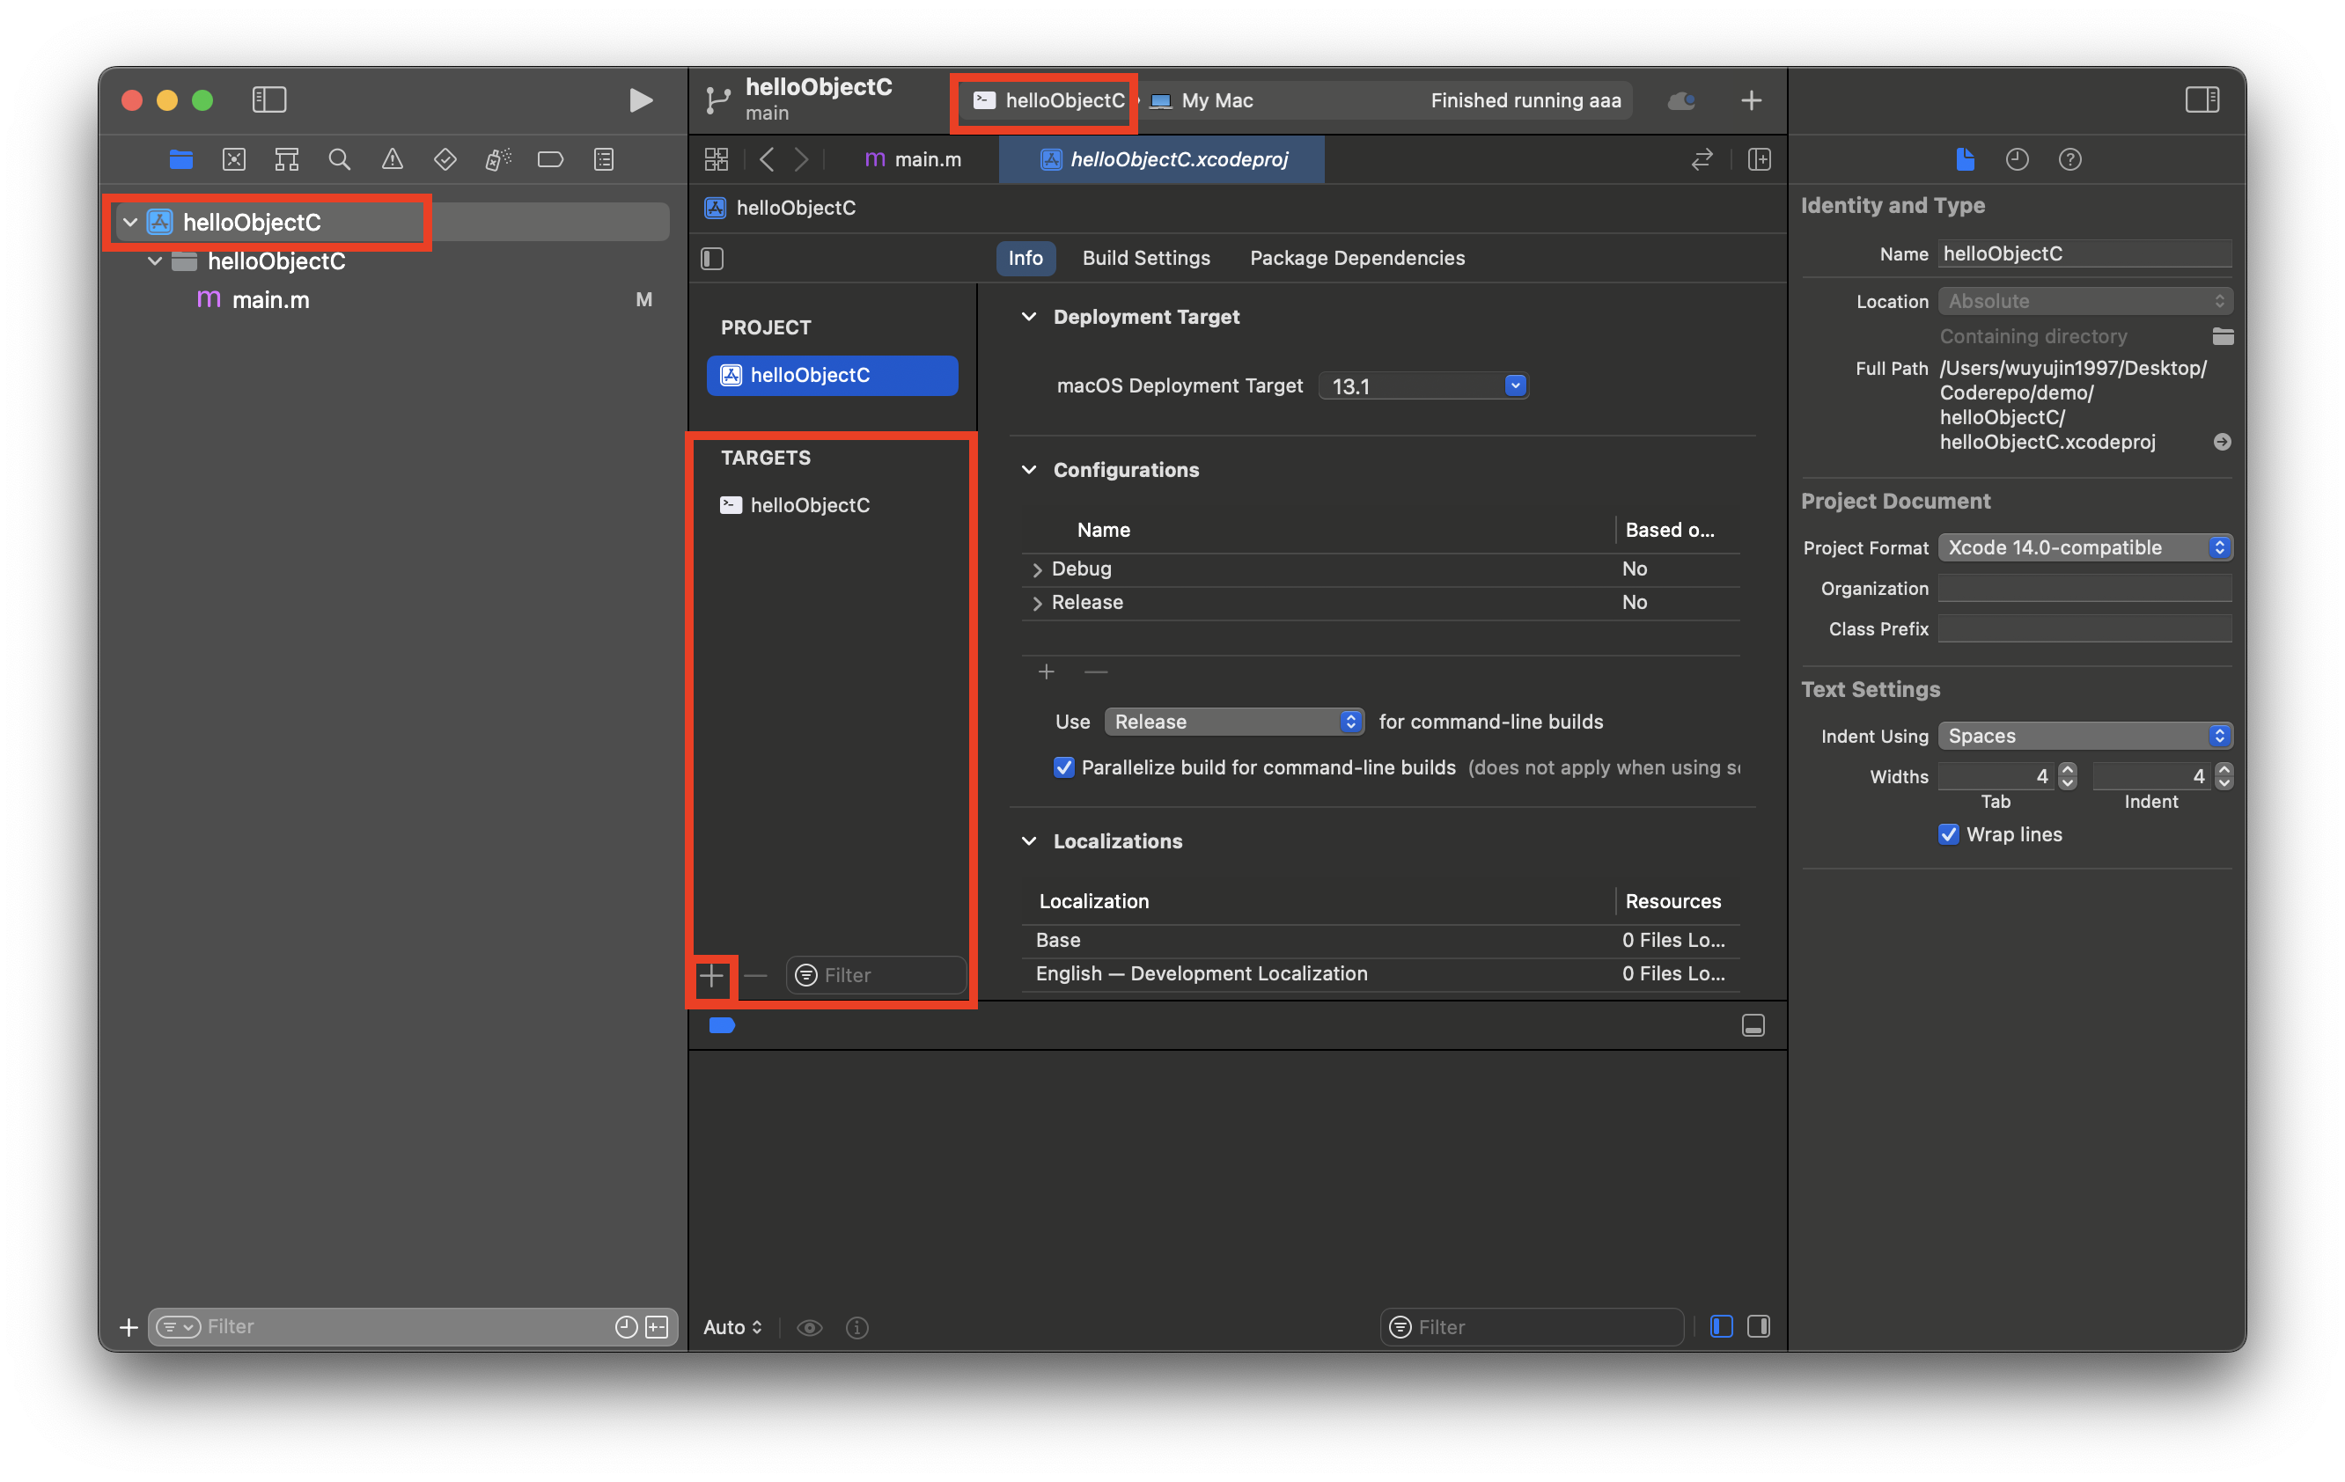Select the Build Settings tab
Image resolution: width=2345 pixels, height=1482 pixels.
coord(1146,258)
